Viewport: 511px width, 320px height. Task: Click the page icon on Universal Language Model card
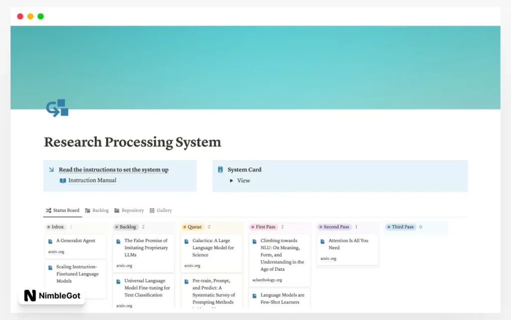click(x=118, y=282)
